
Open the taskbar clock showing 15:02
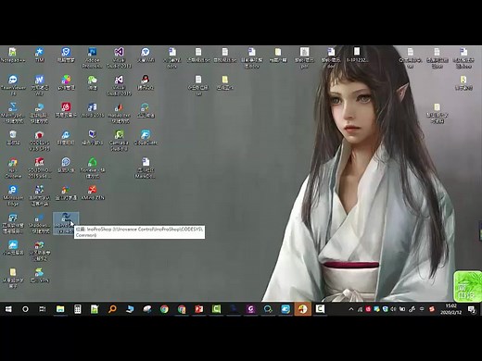pos(451,309)
